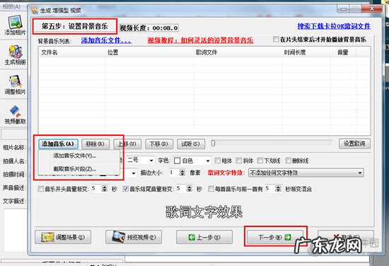389x266 pixels.
Task: Click the 位置 column header
Action: (149, 52)
